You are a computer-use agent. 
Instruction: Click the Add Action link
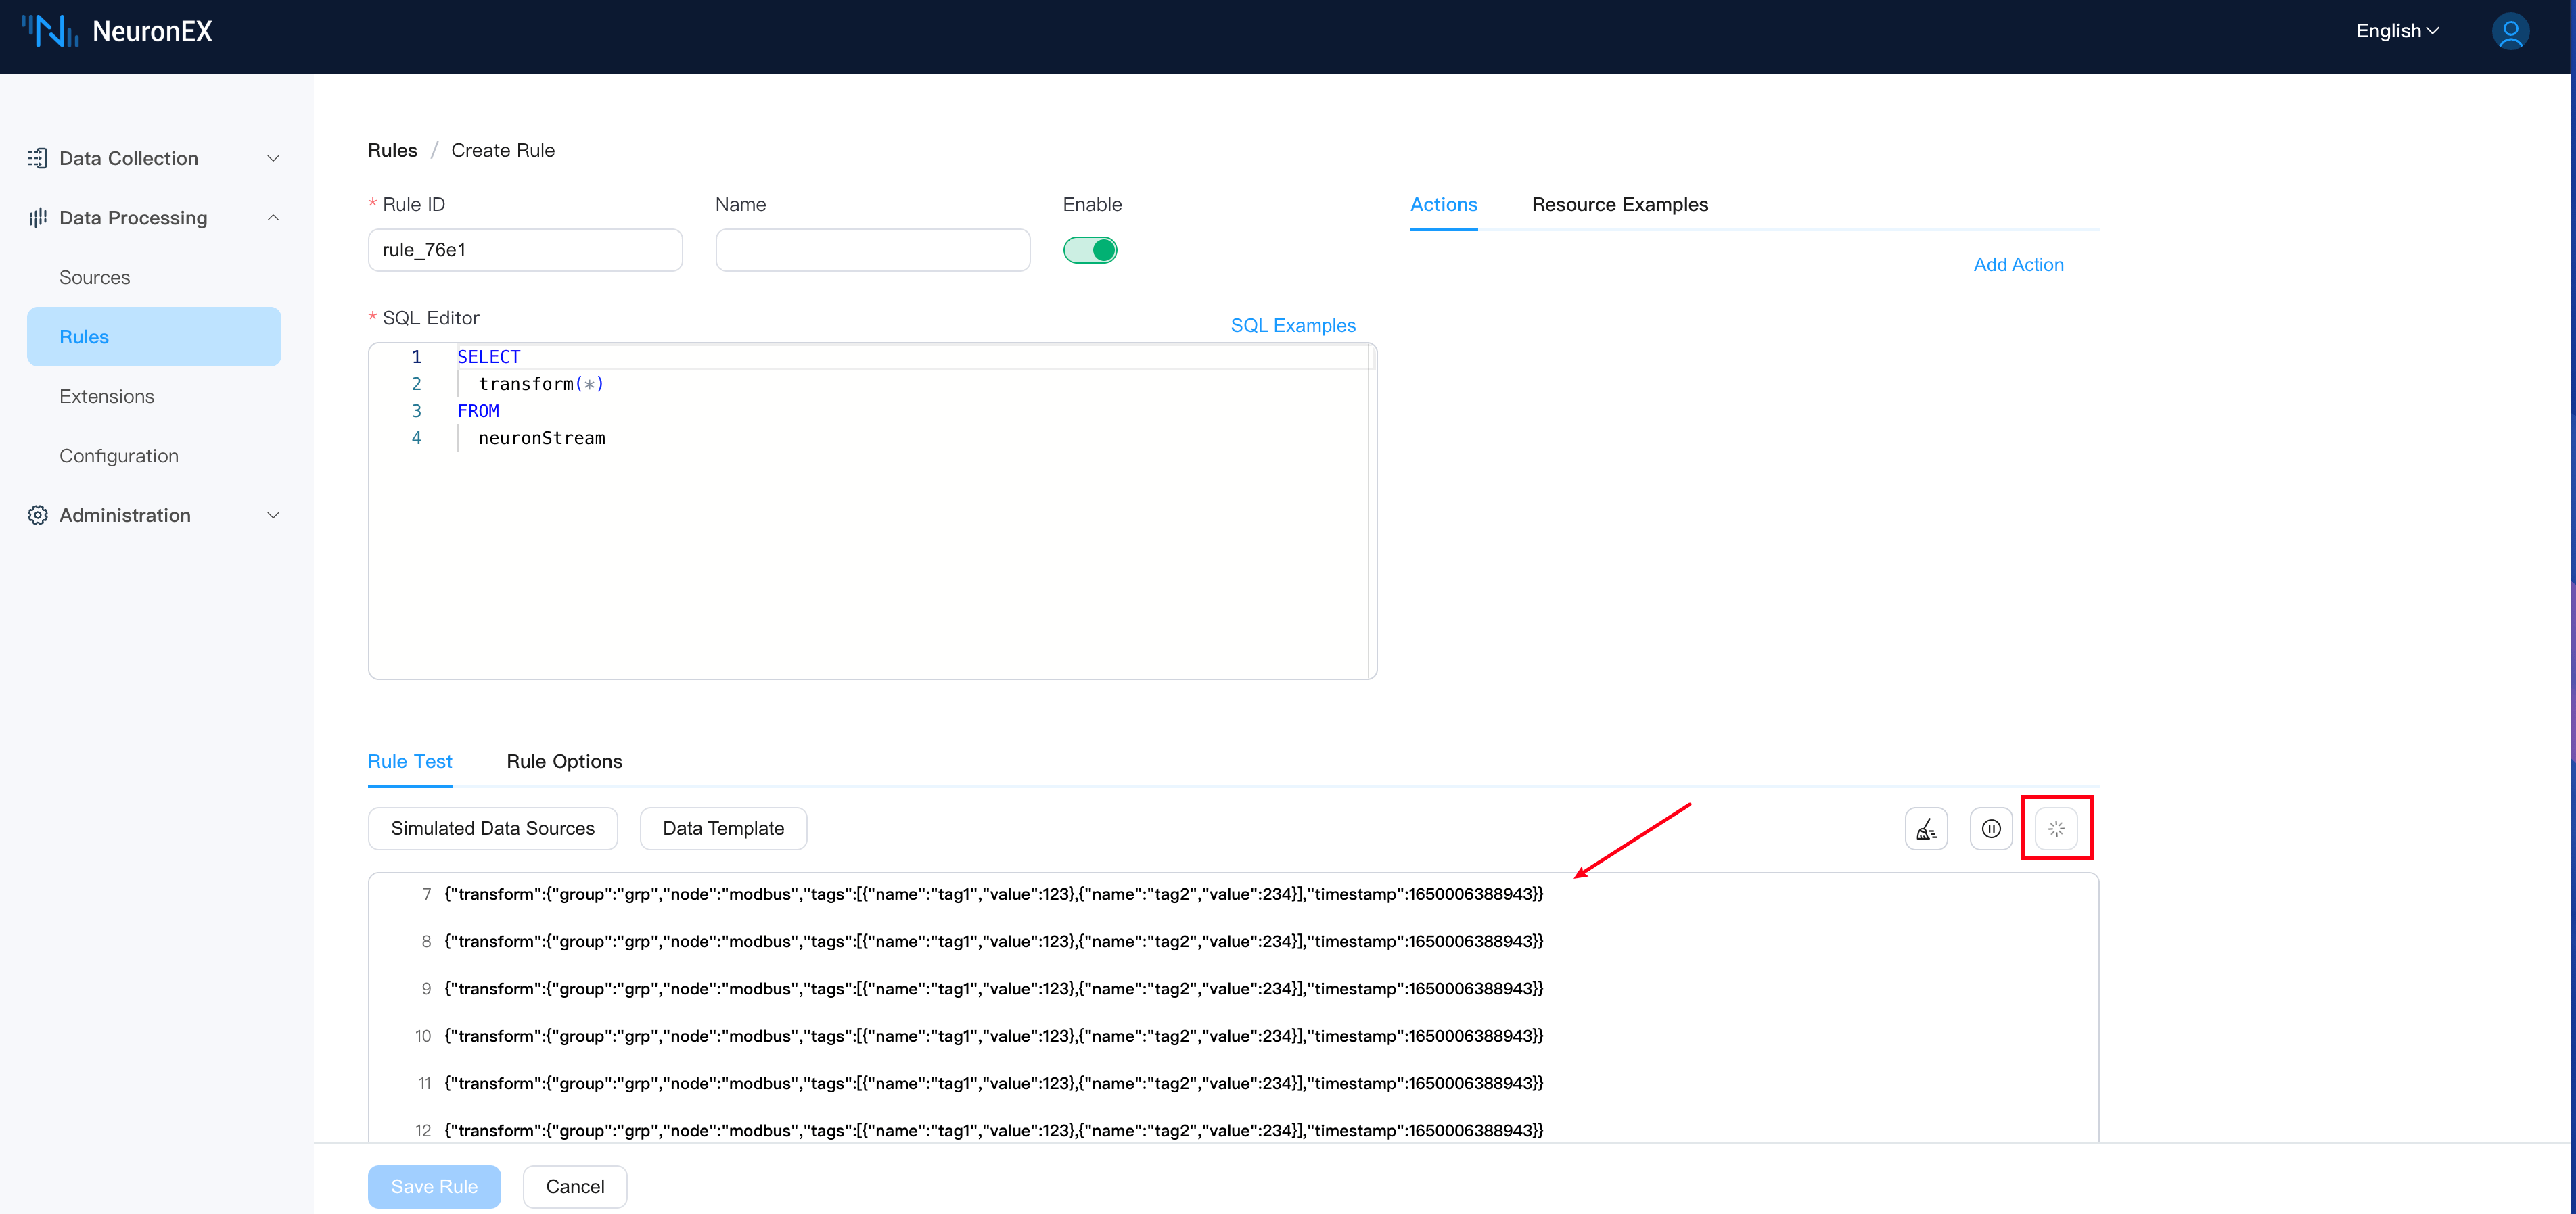coord(2018,265)
